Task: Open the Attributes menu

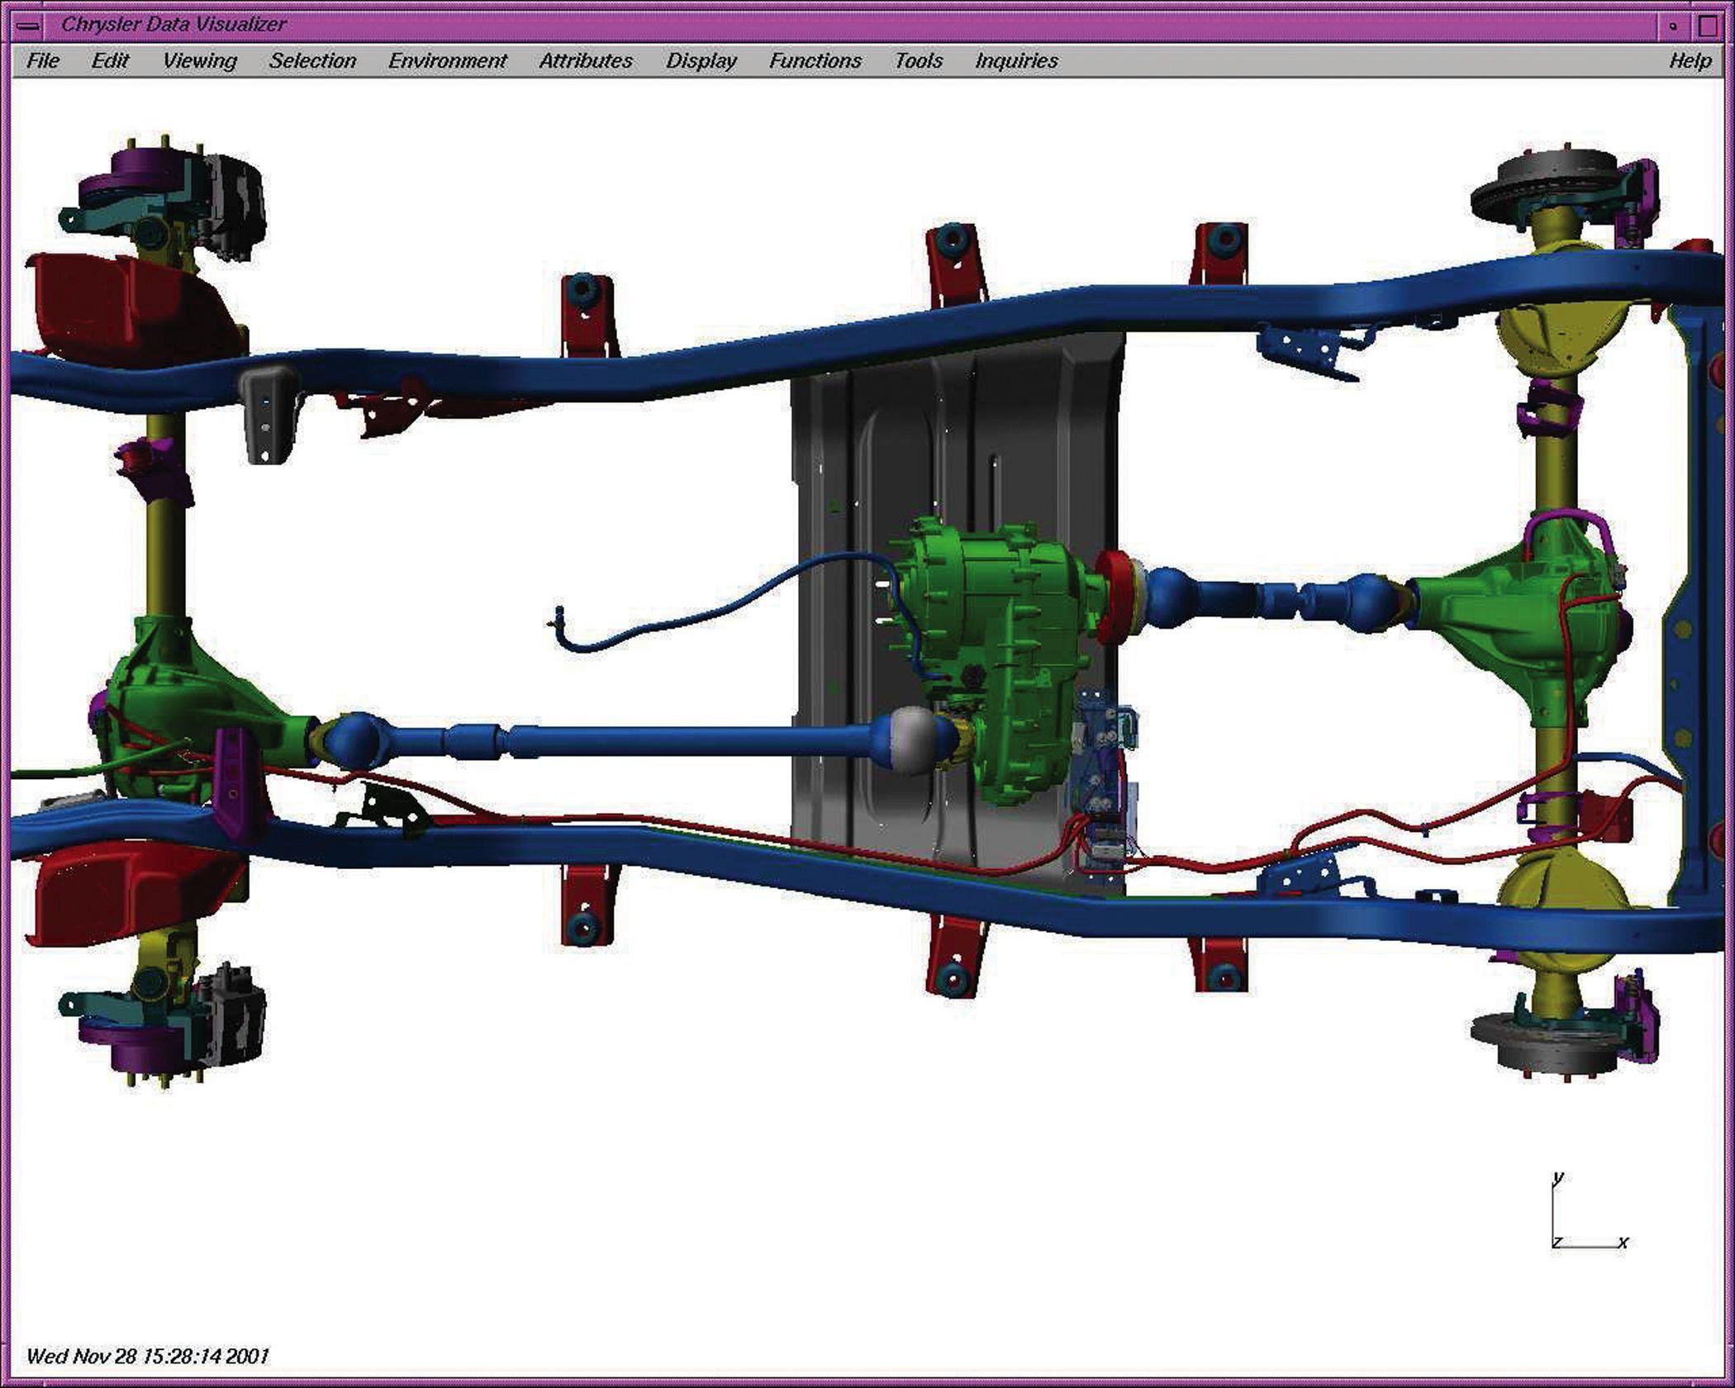Action: click(586, 61)
